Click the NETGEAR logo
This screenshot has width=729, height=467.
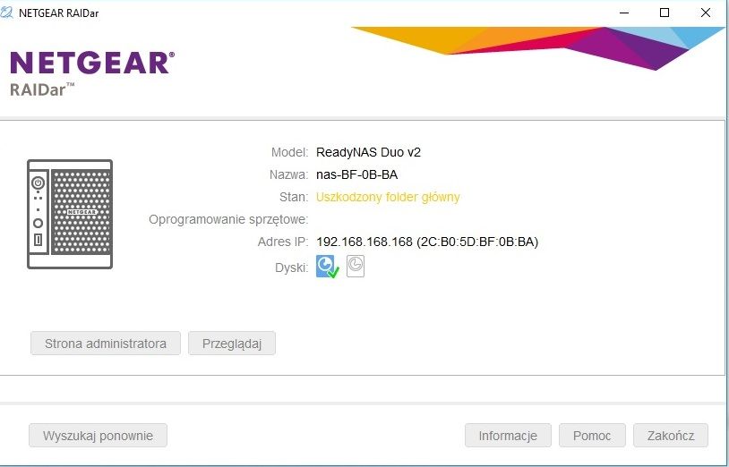[92, 64]
